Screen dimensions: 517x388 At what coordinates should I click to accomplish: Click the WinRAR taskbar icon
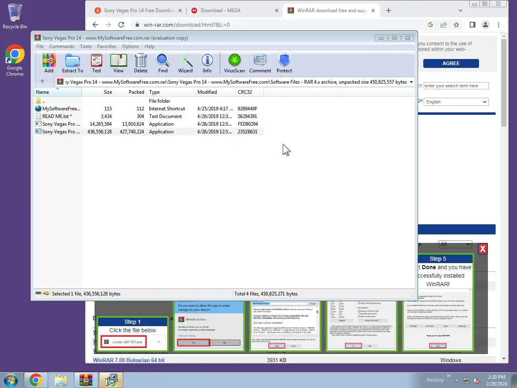tap(86, 380)
